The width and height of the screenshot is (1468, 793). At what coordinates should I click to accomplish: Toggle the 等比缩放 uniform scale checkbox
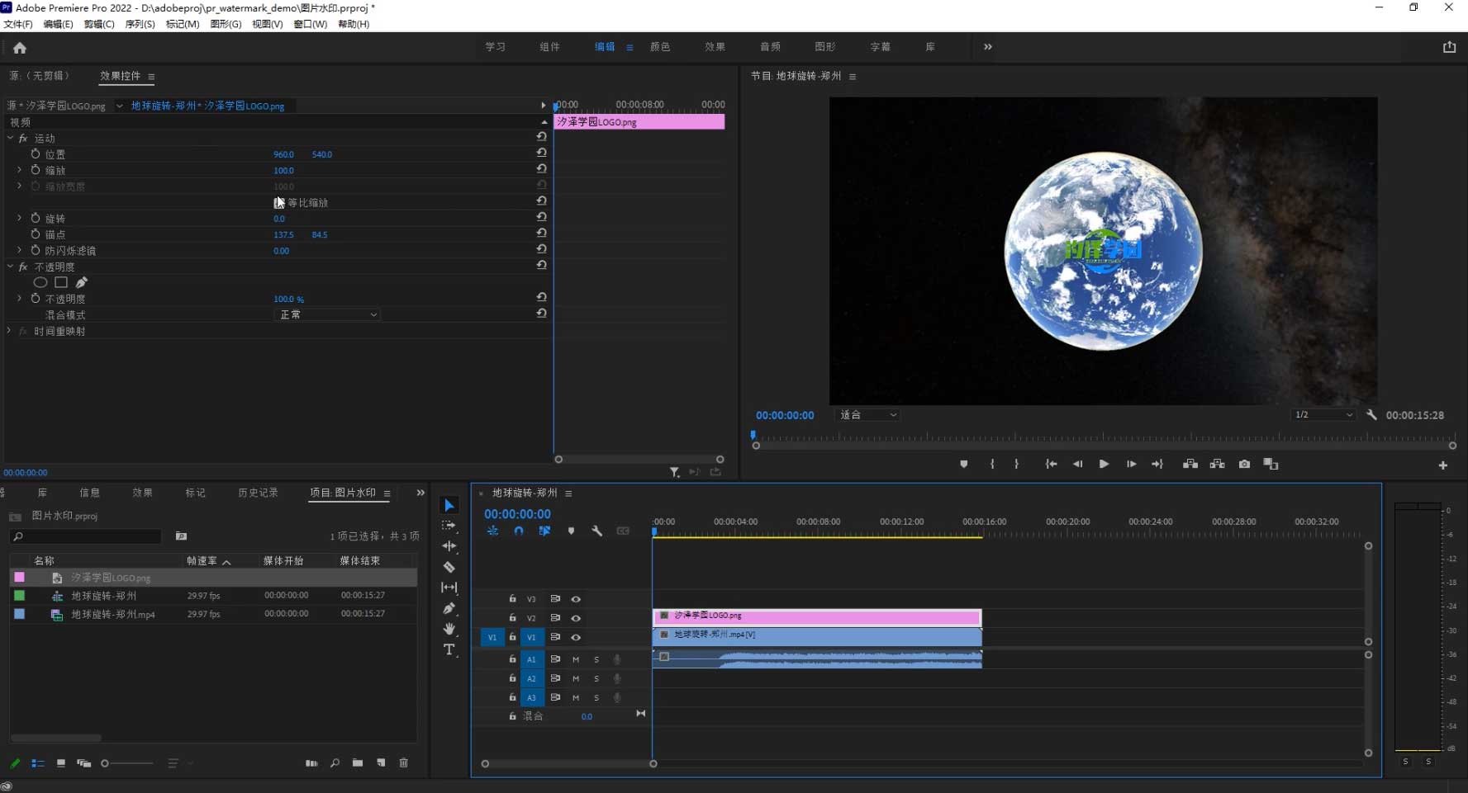click(278, 203)
